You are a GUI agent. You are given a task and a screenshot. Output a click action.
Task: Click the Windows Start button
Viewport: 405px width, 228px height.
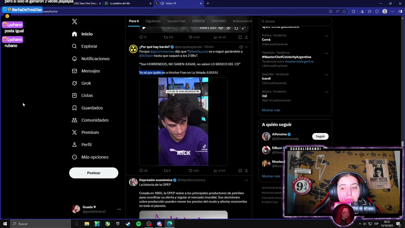[5, 224]
